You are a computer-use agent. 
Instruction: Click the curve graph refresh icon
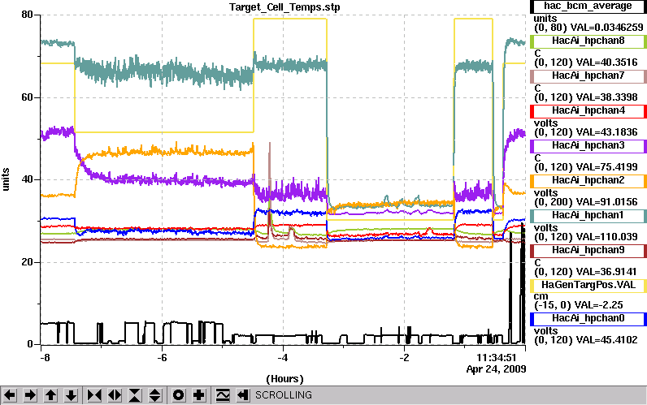click(223, 395)
